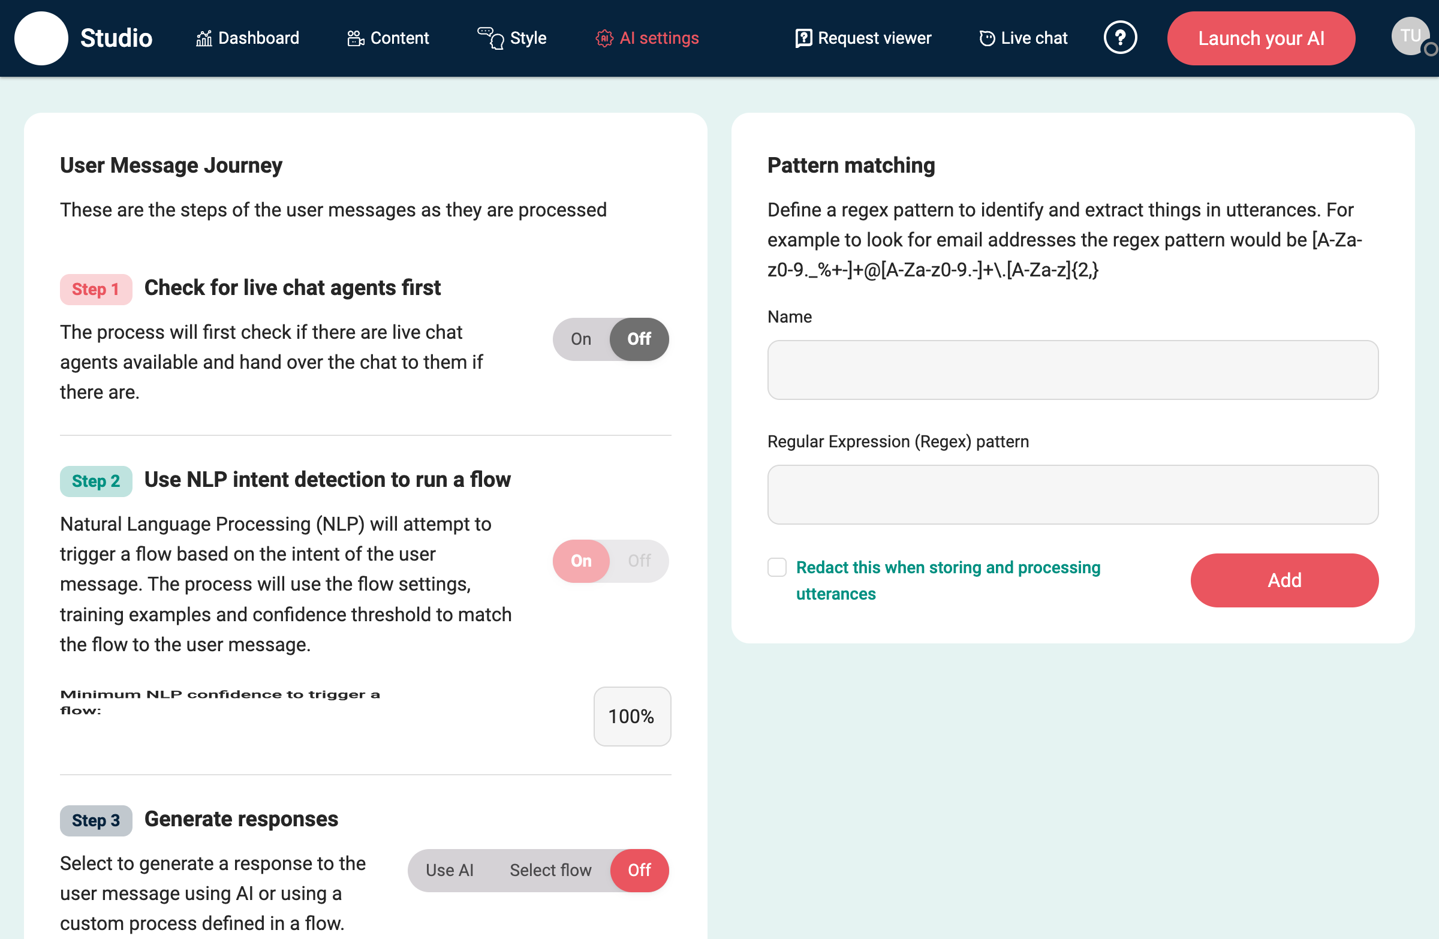Viewport: 1439px width, 939px height.
Task: Disable NLP intent detection for flows
Action: (639, 561)
